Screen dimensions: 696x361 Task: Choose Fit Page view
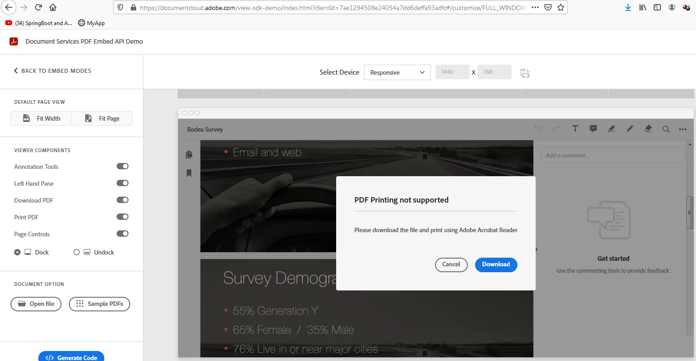tap(102, 118)
